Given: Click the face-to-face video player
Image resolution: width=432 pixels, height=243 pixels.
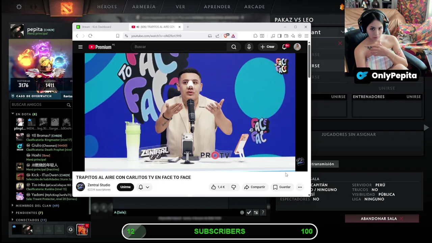Looking at the screenshot, I should click(x=190, y=112).
